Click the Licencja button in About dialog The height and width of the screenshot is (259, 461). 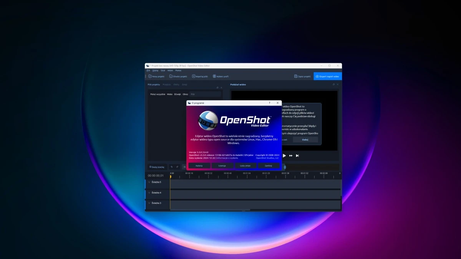click(222, 166)
